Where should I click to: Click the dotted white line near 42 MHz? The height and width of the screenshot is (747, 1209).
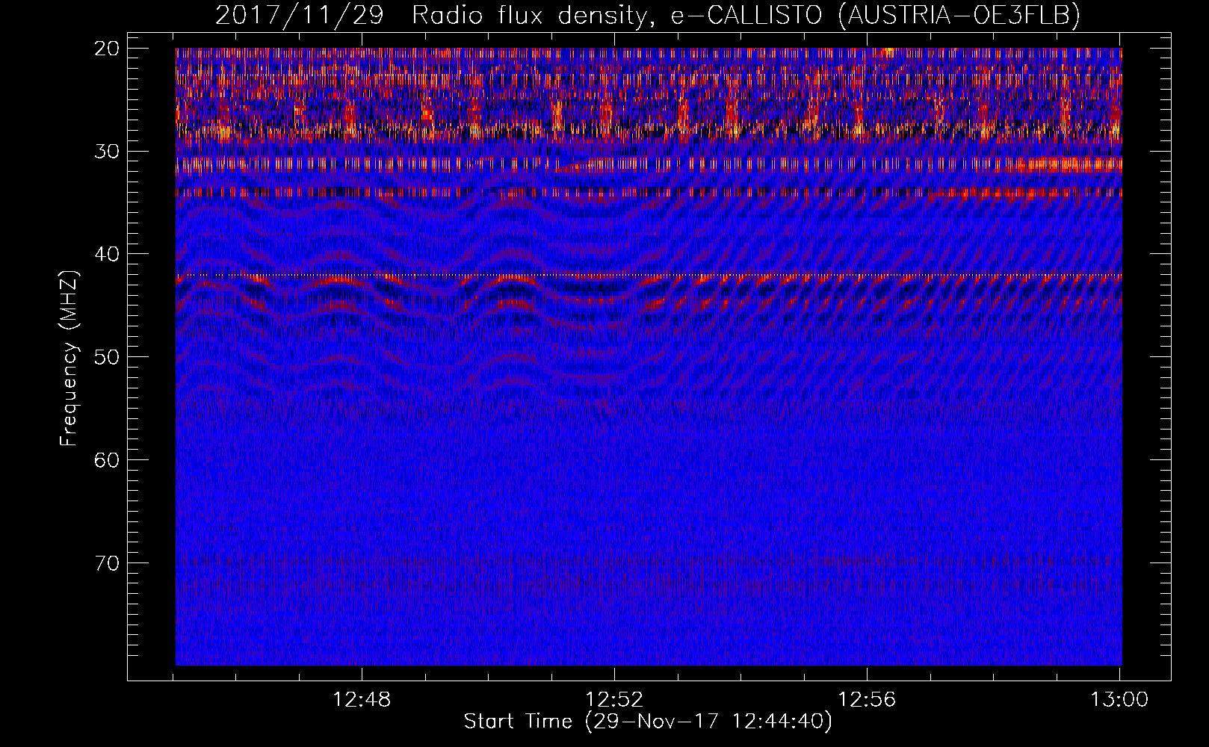[x=649, y=275]
